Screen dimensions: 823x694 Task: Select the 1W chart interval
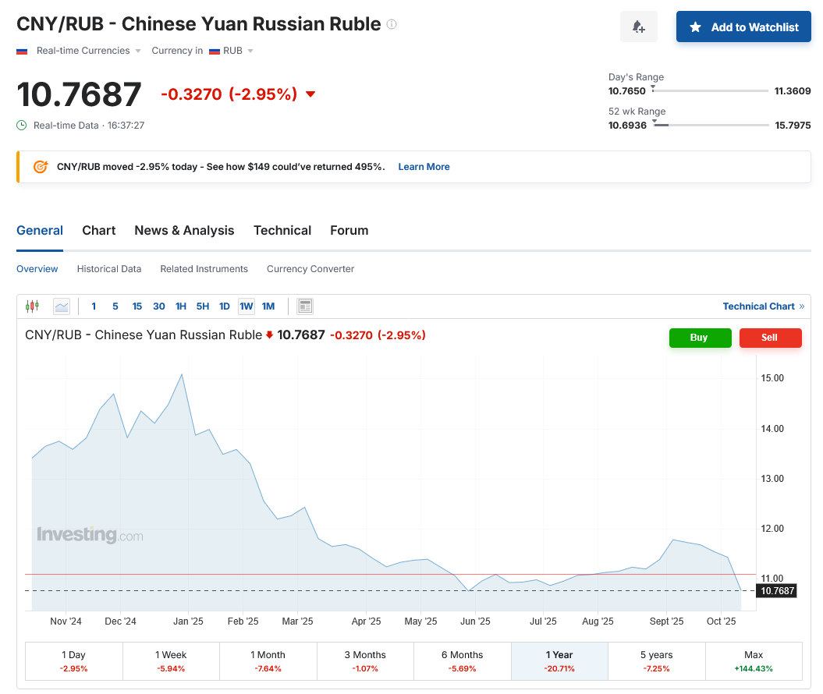point(247,306)
